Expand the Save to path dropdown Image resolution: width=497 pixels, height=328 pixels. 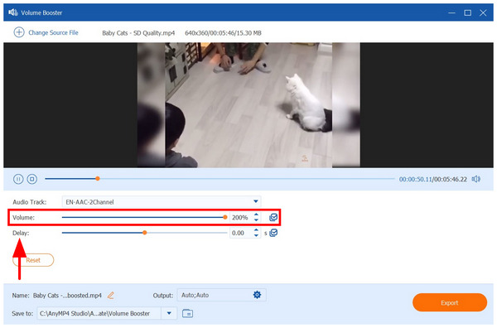click(x=169, y=313)
